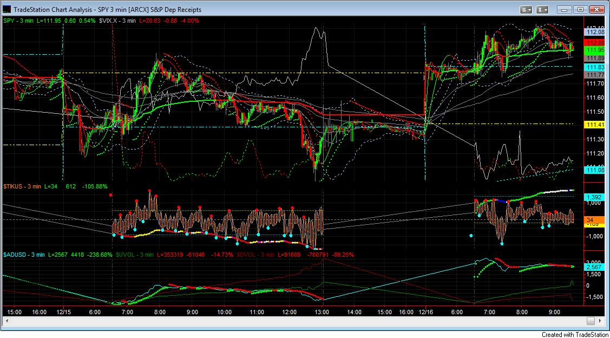
Task: Click the cyan 111.83 price marker
Action: [593, 67]
